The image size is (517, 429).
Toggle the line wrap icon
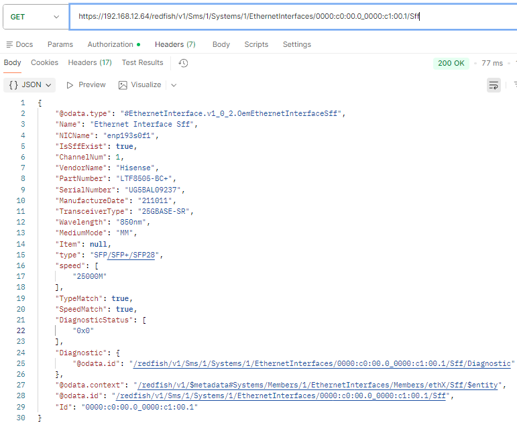[x=494, y=85]
